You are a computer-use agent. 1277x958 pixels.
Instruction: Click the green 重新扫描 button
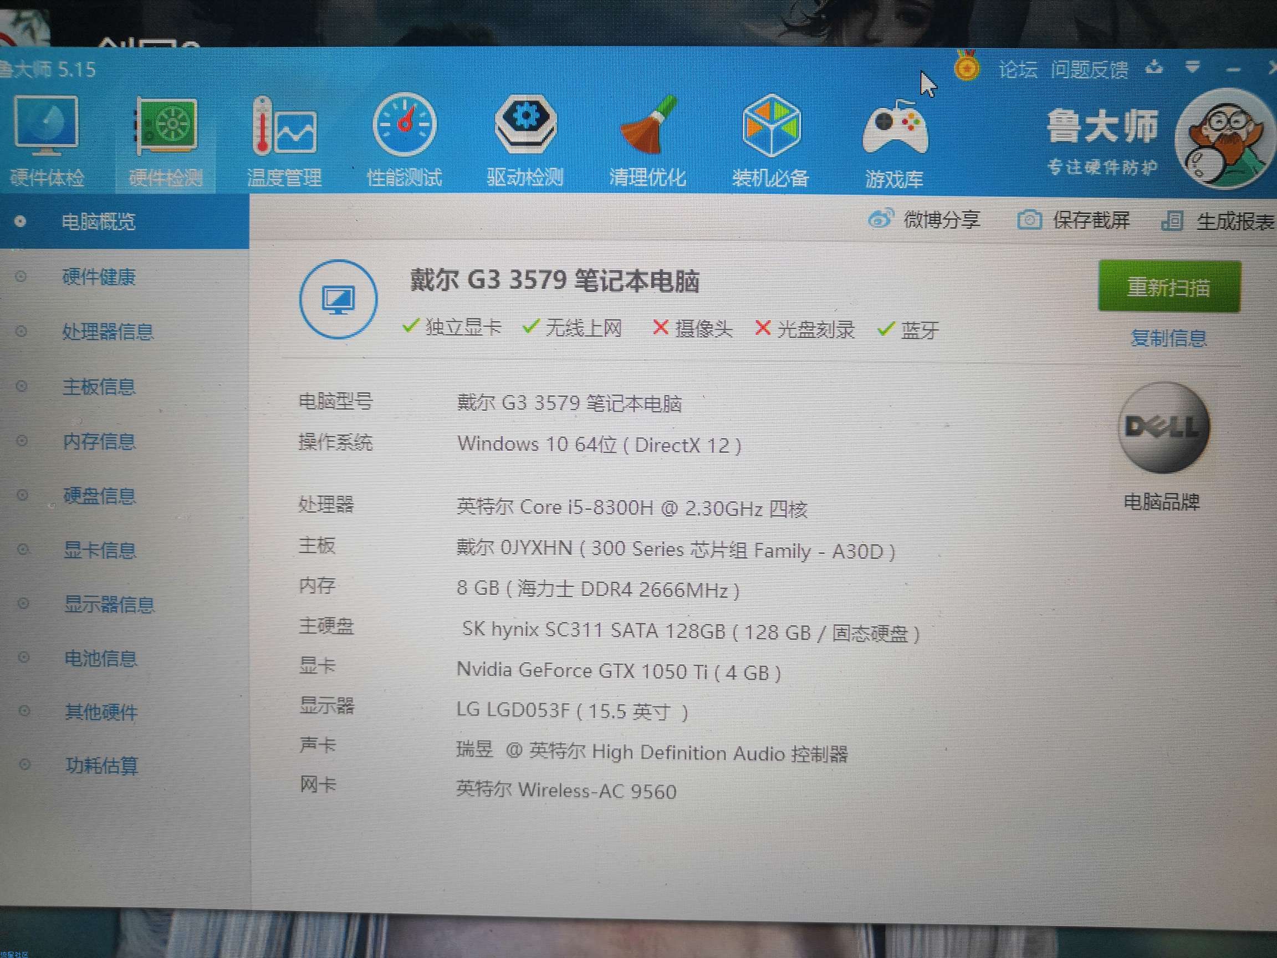pos(1169,287)
